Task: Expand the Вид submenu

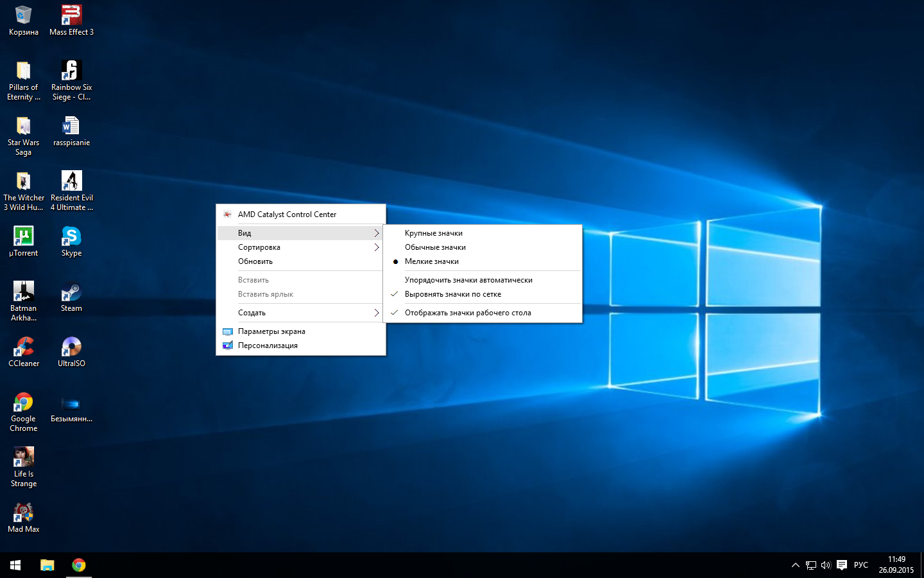Action: (x=301, y=233)
